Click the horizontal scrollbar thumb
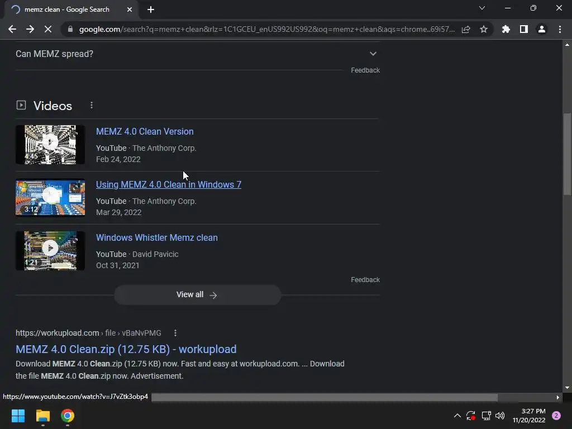The width and height of the screenshot is (572, 429). (325, 397)
